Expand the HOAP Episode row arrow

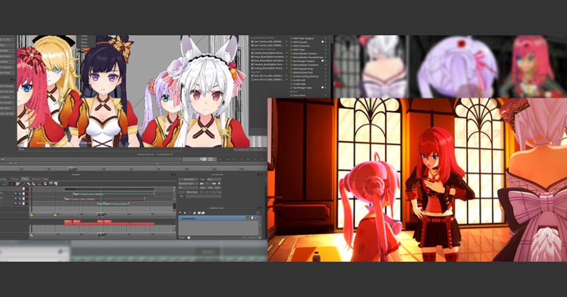(325, 42)
